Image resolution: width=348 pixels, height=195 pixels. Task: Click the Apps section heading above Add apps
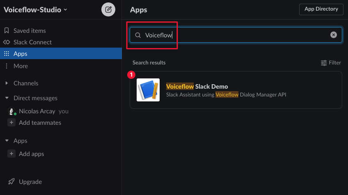(21, 141)
